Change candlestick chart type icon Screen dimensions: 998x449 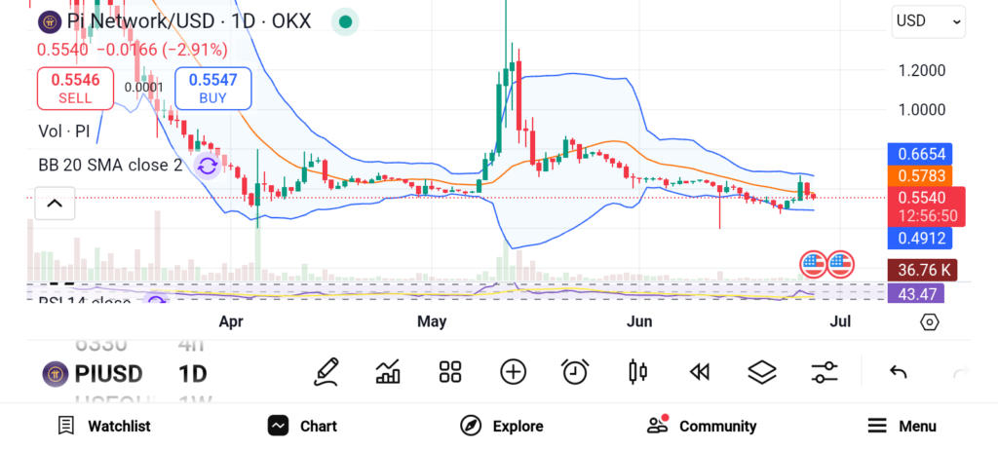click(x=637, y=371)
